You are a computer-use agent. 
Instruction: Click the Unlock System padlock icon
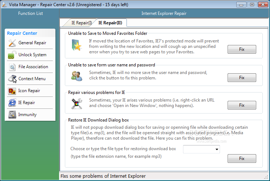pyautogui.click(x=12, y=55)
